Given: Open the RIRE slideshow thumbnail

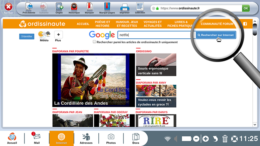Looking at the screenshot, I should coord(156,121).
